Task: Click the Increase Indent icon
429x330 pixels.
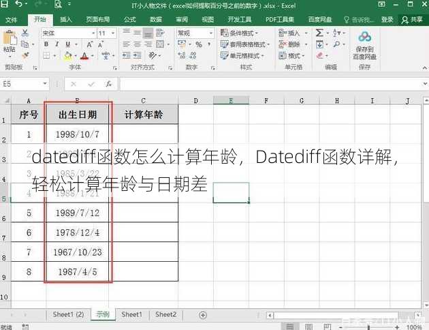Action: point(137,56)
